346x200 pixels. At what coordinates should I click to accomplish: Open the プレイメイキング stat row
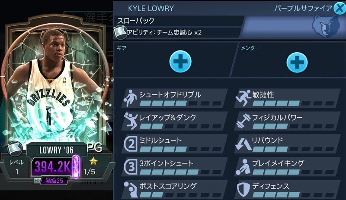pyautogui.click(x=287, y=167)
